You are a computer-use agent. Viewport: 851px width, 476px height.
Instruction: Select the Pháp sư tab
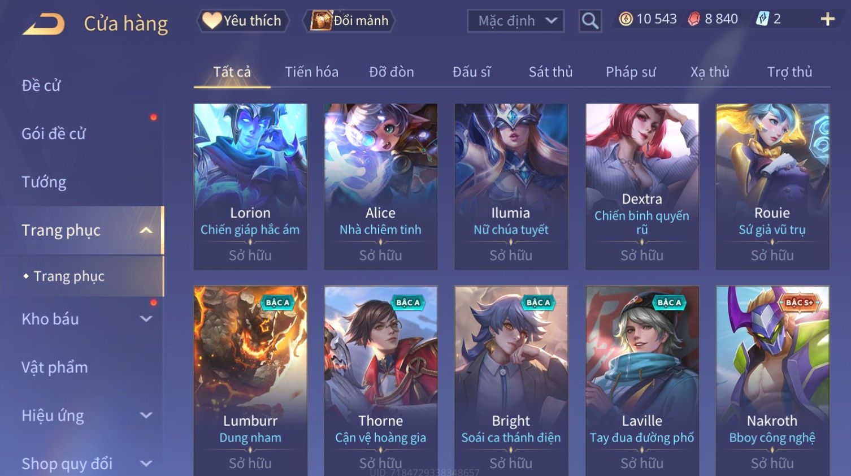pos(631,72)
